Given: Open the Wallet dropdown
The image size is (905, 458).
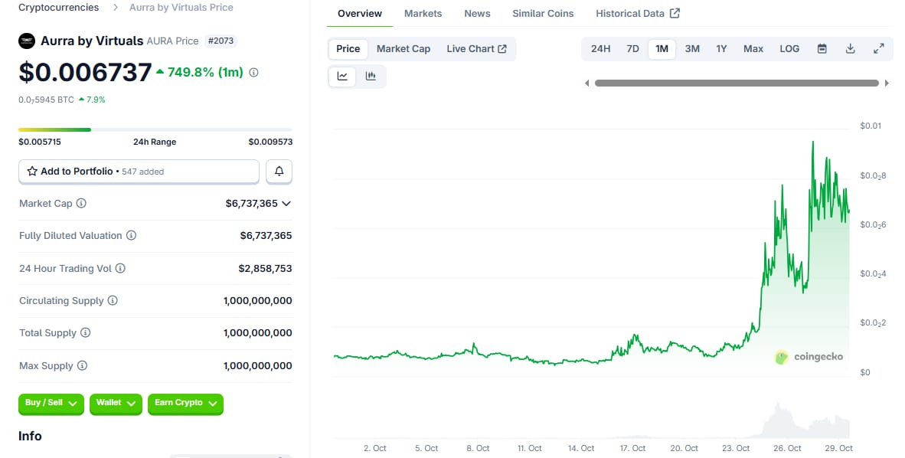Looking at the screenshot, I should pos(115,404).
